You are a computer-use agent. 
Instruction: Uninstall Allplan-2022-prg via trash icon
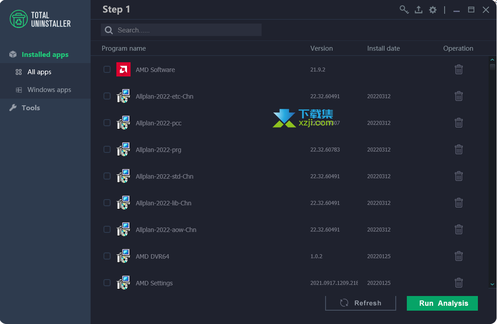click(459, 149)
